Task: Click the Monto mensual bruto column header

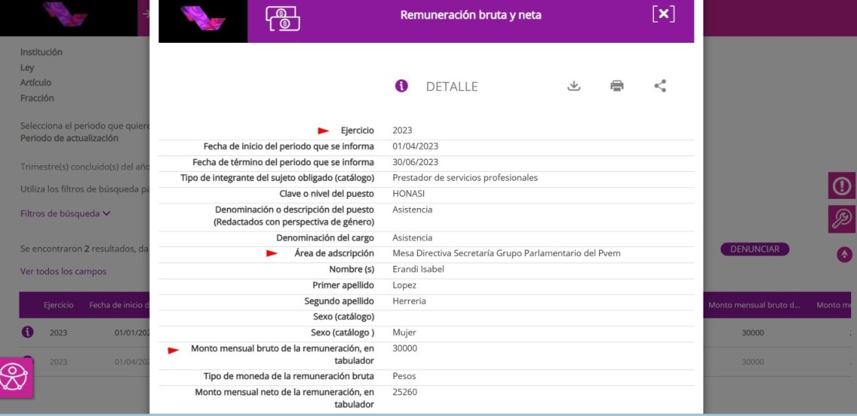Action: click(x=754, y=305)
